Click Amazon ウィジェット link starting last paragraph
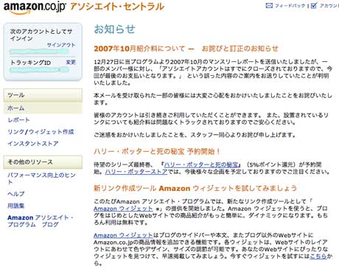 (x=123, y=235)
